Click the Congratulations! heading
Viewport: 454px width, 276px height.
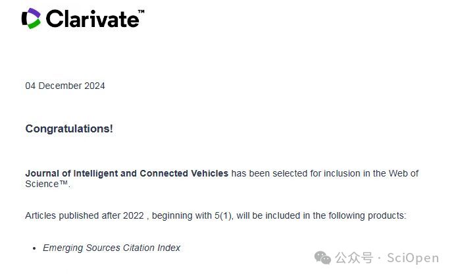[69, 128]
